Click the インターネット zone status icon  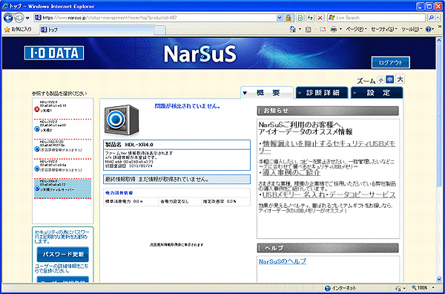tap(328, 288)
